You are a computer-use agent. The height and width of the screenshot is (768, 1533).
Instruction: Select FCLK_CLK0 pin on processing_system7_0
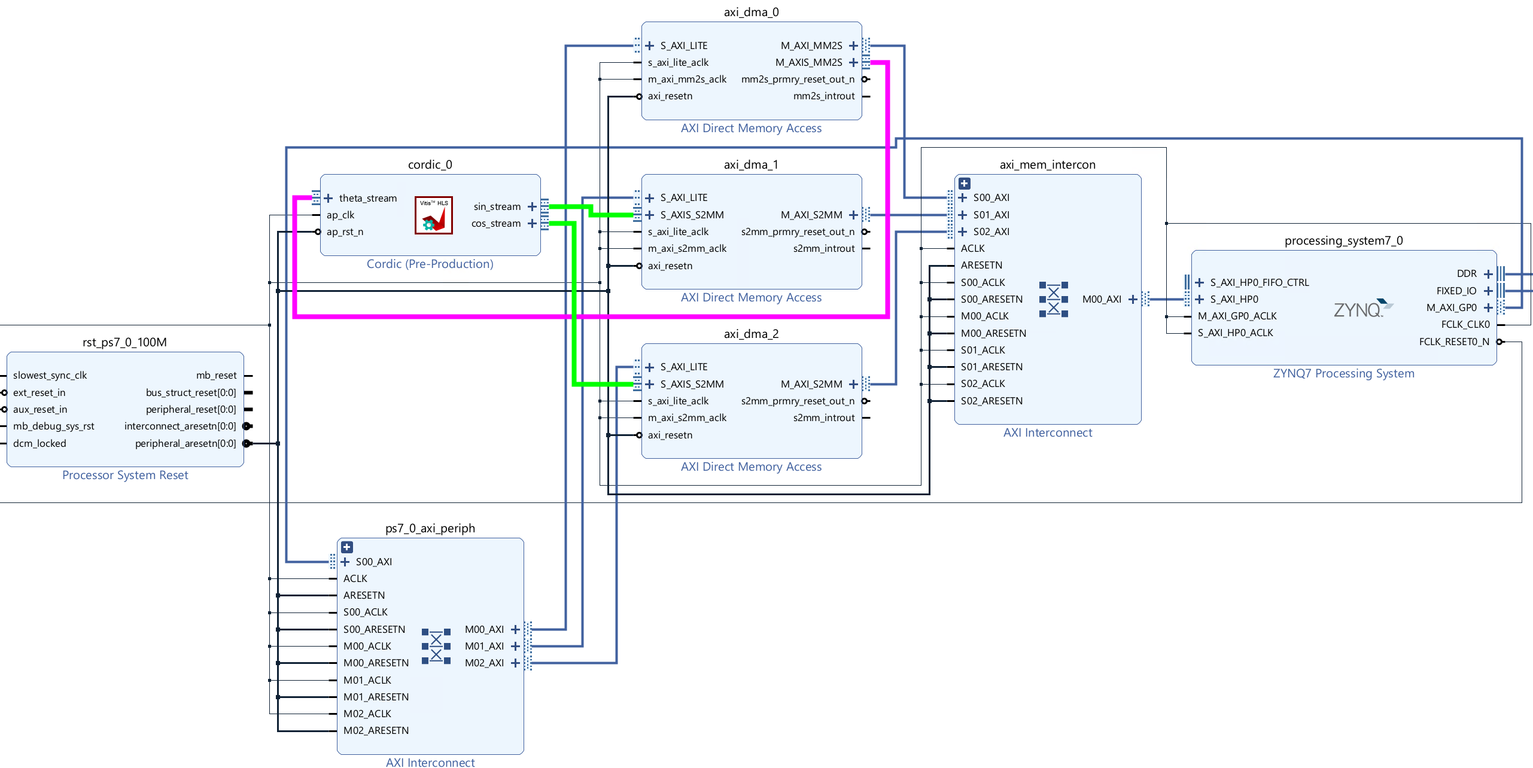point(1465,324)
